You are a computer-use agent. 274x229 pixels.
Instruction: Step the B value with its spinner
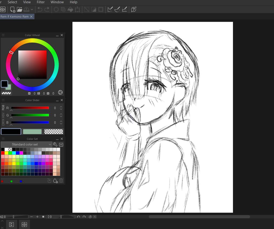point(61,122)
